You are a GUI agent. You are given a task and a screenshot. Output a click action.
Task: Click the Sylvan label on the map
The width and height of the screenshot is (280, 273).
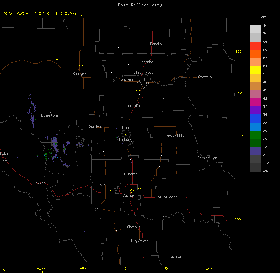(x=127, y=79)
